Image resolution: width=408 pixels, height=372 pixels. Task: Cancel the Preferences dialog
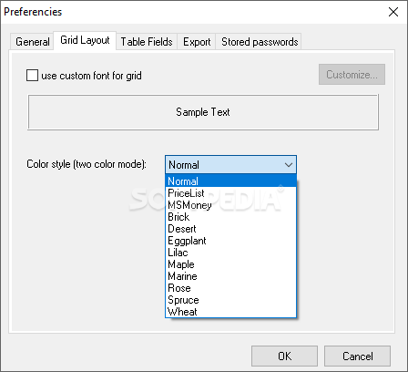pos(357,356)
